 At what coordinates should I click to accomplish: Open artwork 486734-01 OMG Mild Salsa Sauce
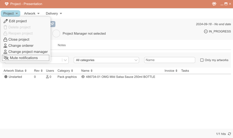pyautogui.click(x=121, y=77)
